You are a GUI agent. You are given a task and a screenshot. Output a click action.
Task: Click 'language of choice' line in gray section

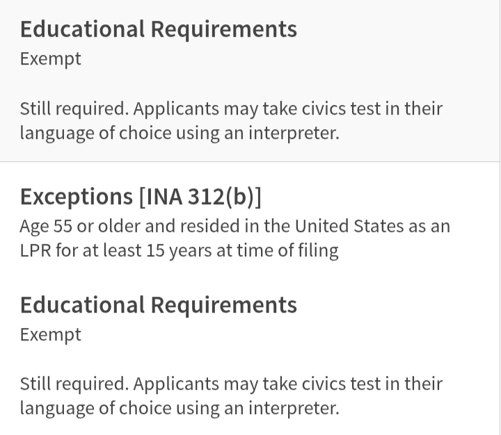click(180, 133)
